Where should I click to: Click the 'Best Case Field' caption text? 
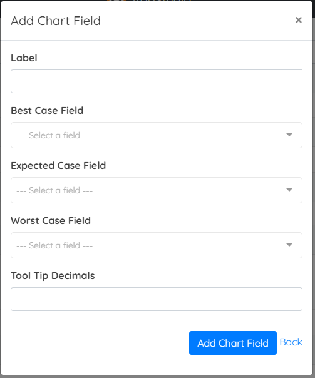47,110
